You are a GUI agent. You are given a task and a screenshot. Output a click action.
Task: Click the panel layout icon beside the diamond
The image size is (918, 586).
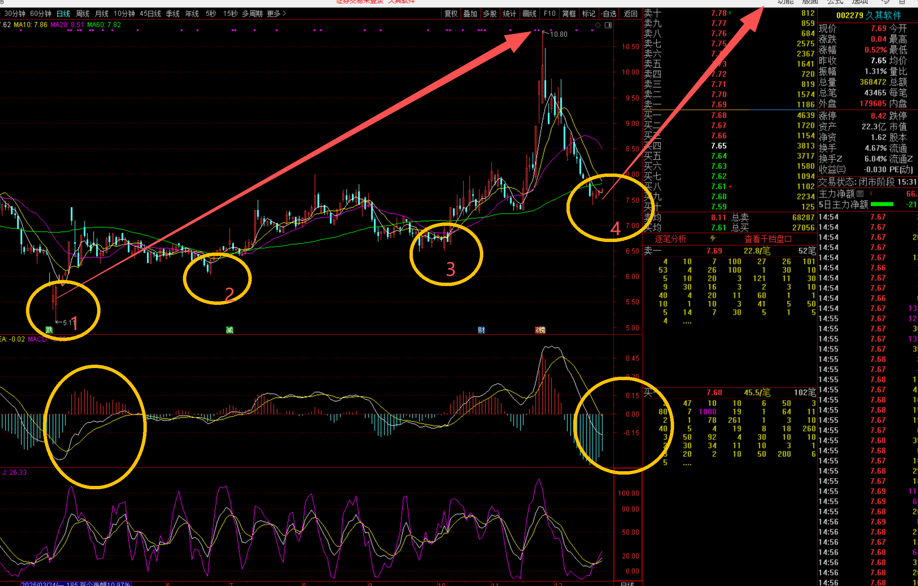click(x=608, y=25)
